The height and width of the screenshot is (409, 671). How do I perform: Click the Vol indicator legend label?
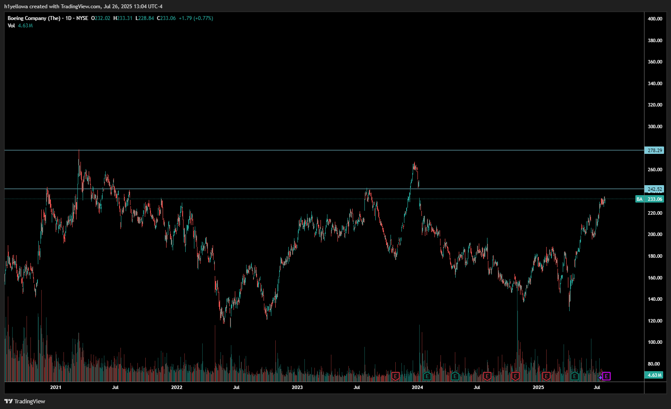click(11, 26)
